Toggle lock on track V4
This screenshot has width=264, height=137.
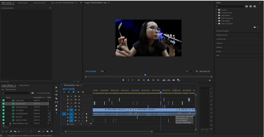[x=68, y=100]
